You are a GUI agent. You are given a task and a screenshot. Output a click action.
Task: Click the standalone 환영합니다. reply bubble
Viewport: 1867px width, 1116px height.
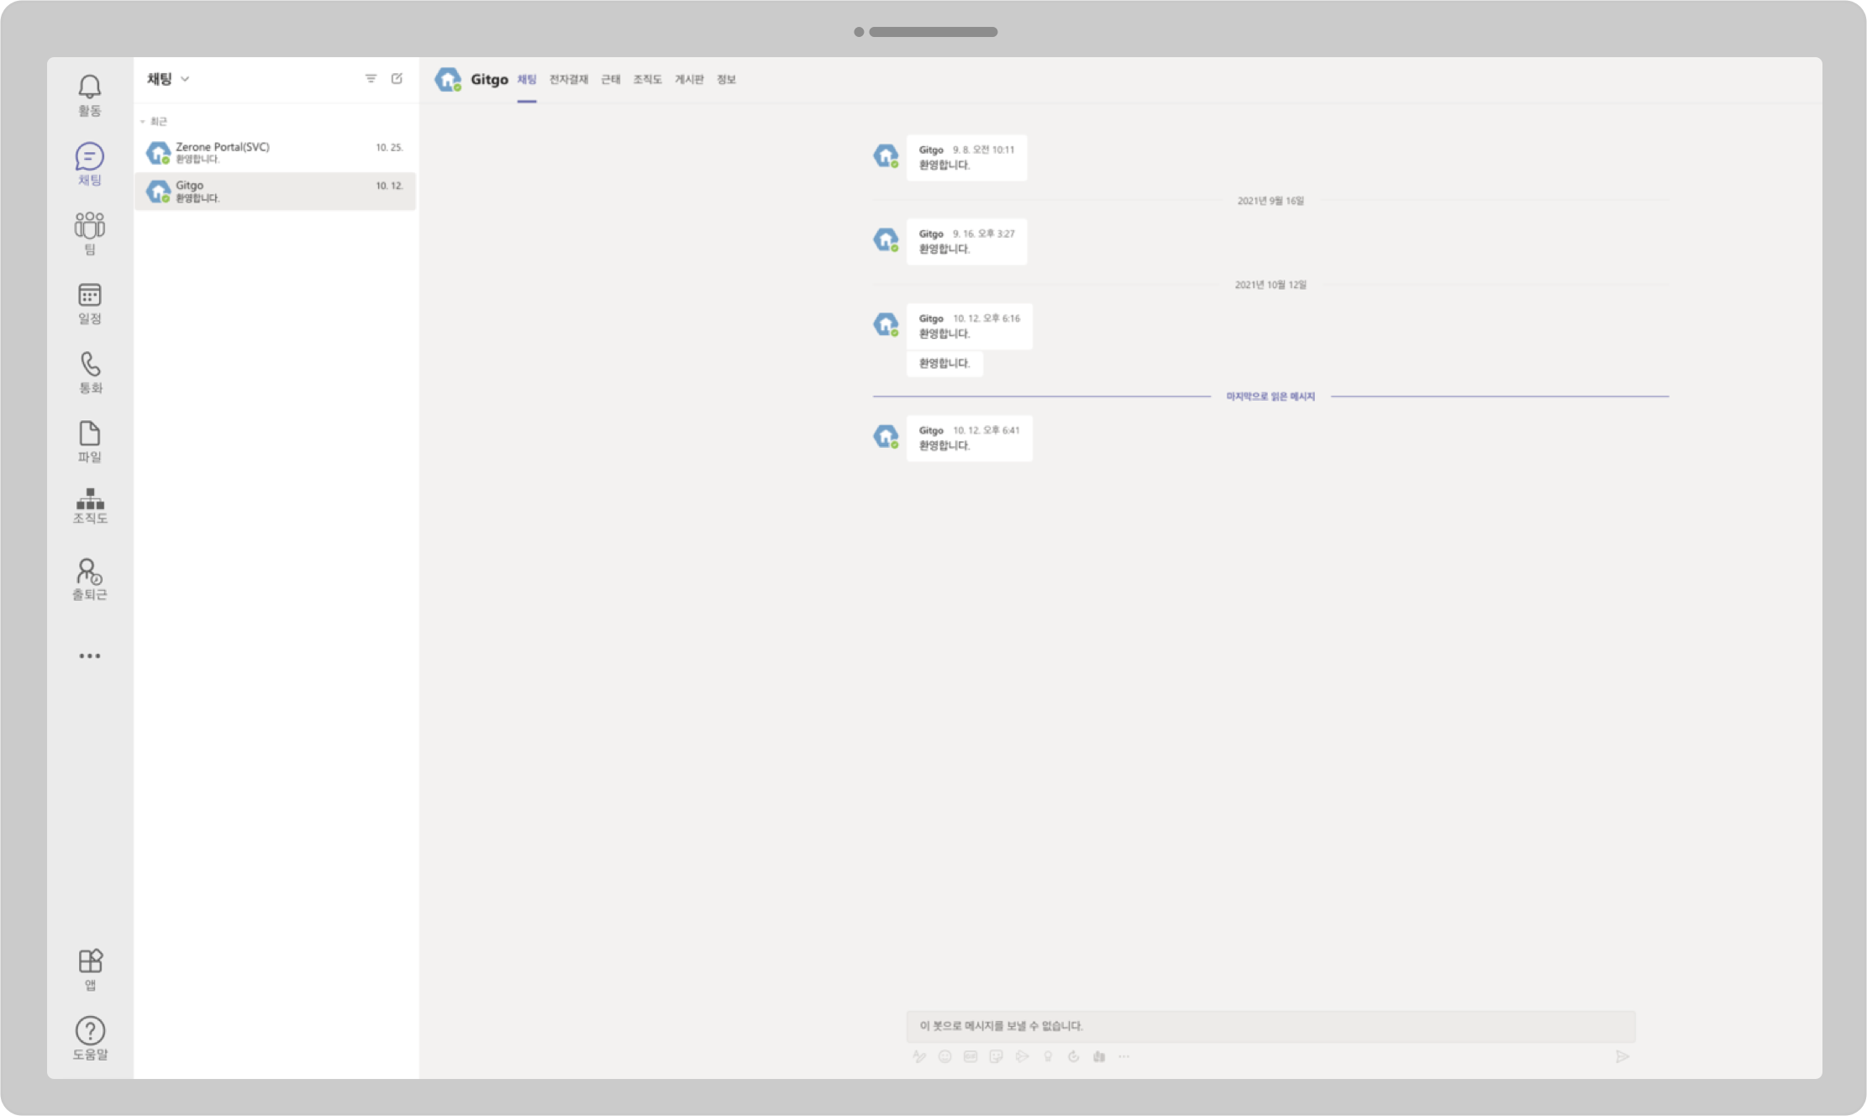point(944,363)
